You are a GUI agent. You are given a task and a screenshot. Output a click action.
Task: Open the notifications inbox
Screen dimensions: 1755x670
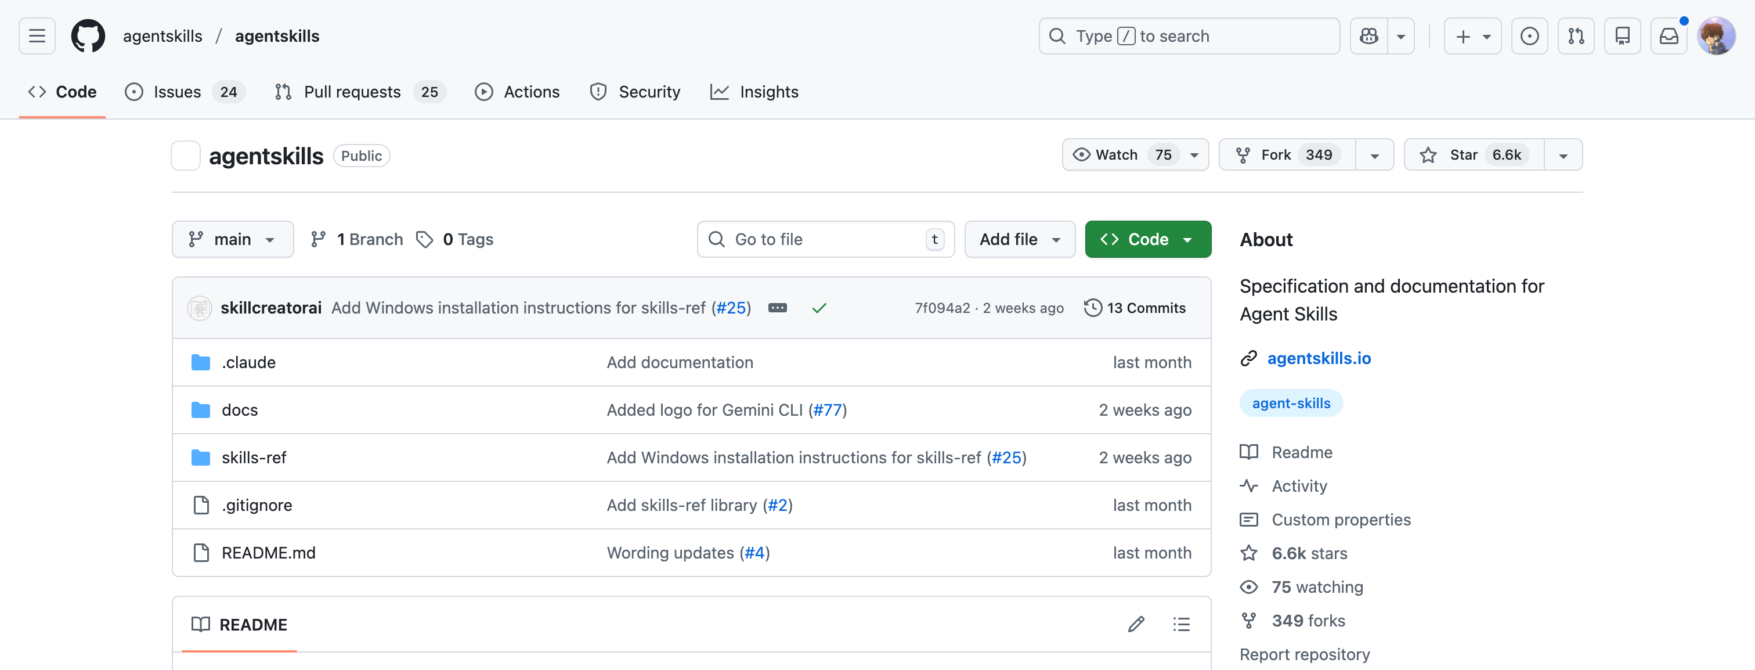click(x=1669, y=36)
